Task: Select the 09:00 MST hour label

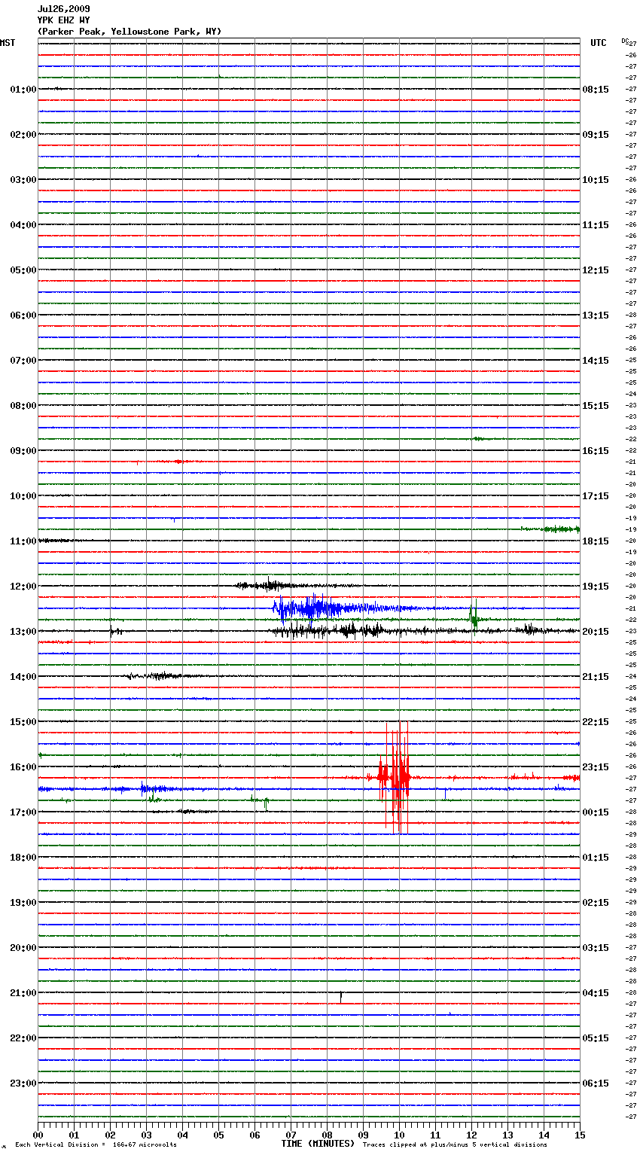Action: tap(23, 451)
